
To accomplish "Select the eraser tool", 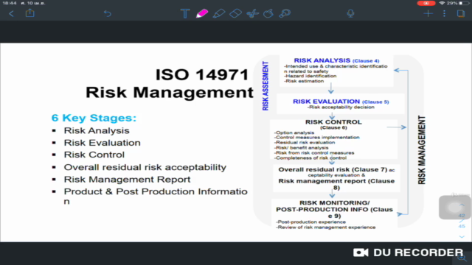I will [235, 13].
